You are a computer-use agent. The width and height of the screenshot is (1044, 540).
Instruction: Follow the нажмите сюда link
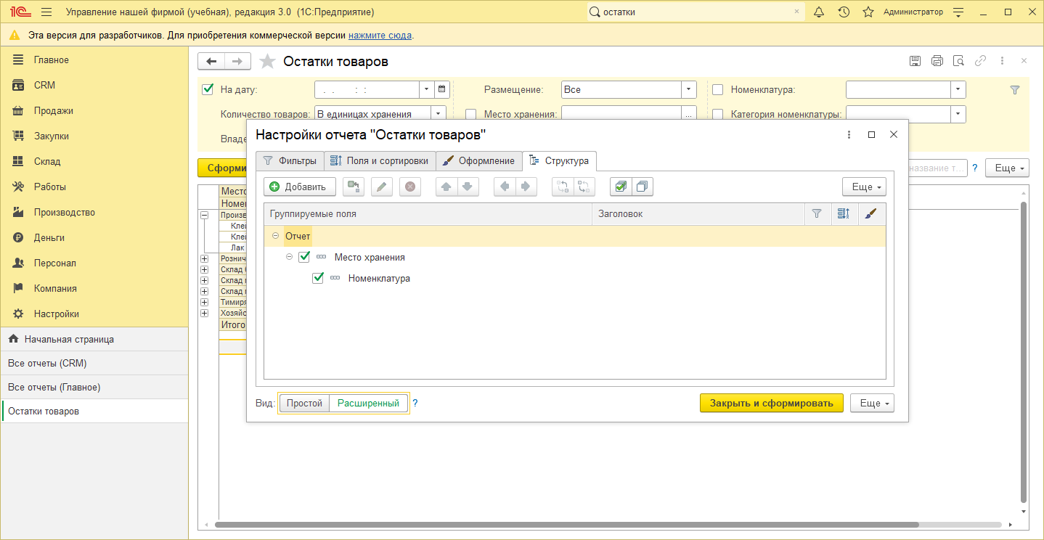(x=380, y=35)
